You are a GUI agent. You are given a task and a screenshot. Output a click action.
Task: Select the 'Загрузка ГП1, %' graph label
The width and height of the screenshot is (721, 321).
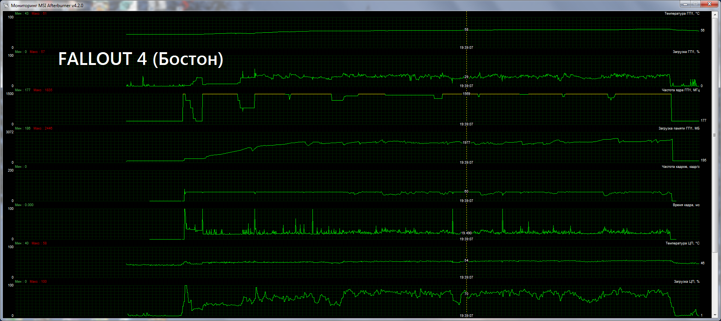(686, 52)
